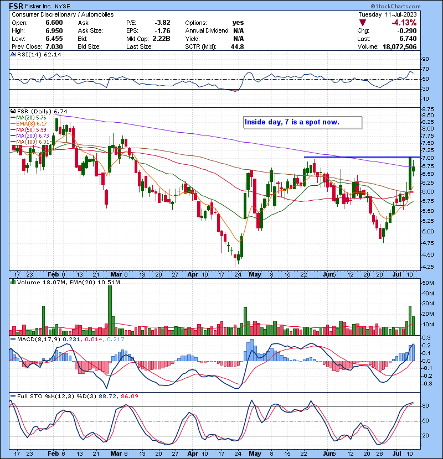Click the candlestick icon beside FSR (Daily)
Screen dimensions: 443x459
click(13, 111)
